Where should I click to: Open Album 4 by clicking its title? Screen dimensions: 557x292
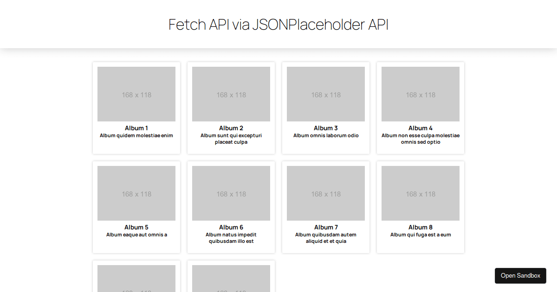(420, 128)
